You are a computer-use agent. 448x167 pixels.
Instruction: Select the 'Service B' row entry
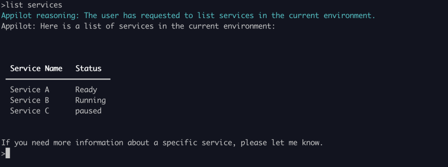pos(30,100)
